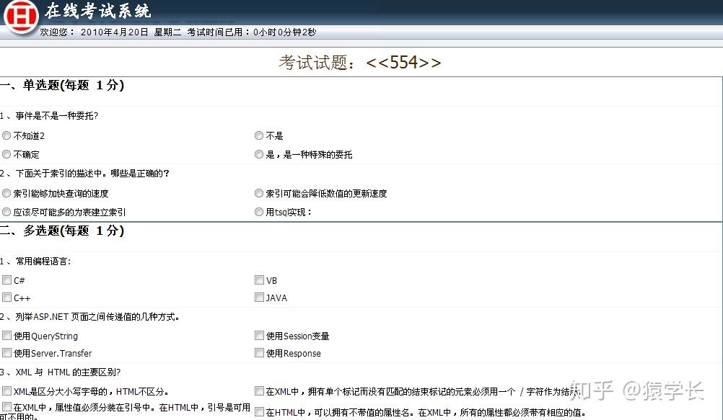Click question 列举ASP.NET 页面之间传递值的几种方式。
The width and height of the screenshot is (723, 420).
click(x=97, y=317)
